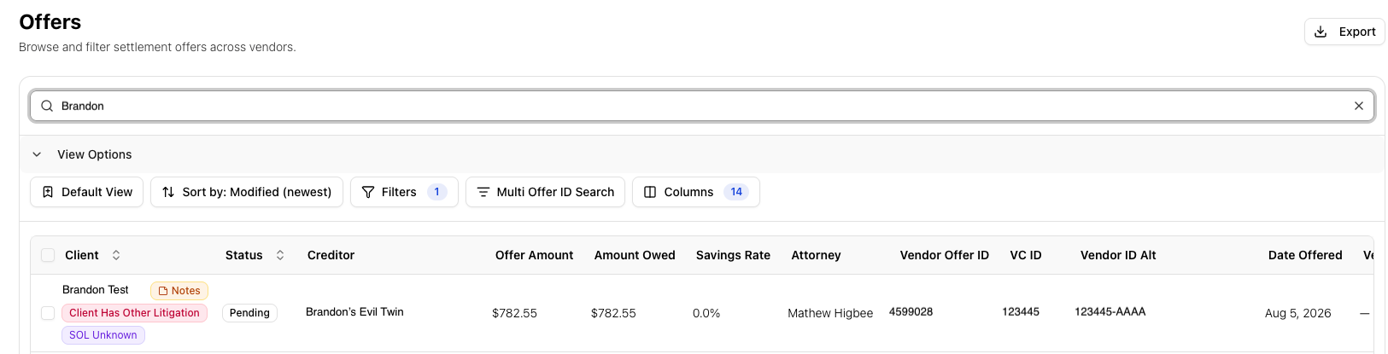Click creditor Brandon's Evil Twin
Image resolution: width=1388 pixels, height=354 pixels.
354,312
